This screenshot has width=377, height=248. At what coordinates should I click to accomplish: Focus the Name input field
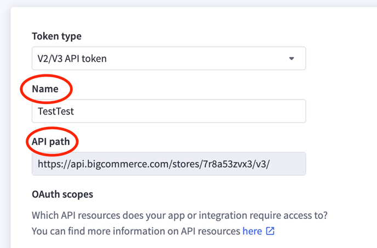pyautogui.click(x=169, y=111)
